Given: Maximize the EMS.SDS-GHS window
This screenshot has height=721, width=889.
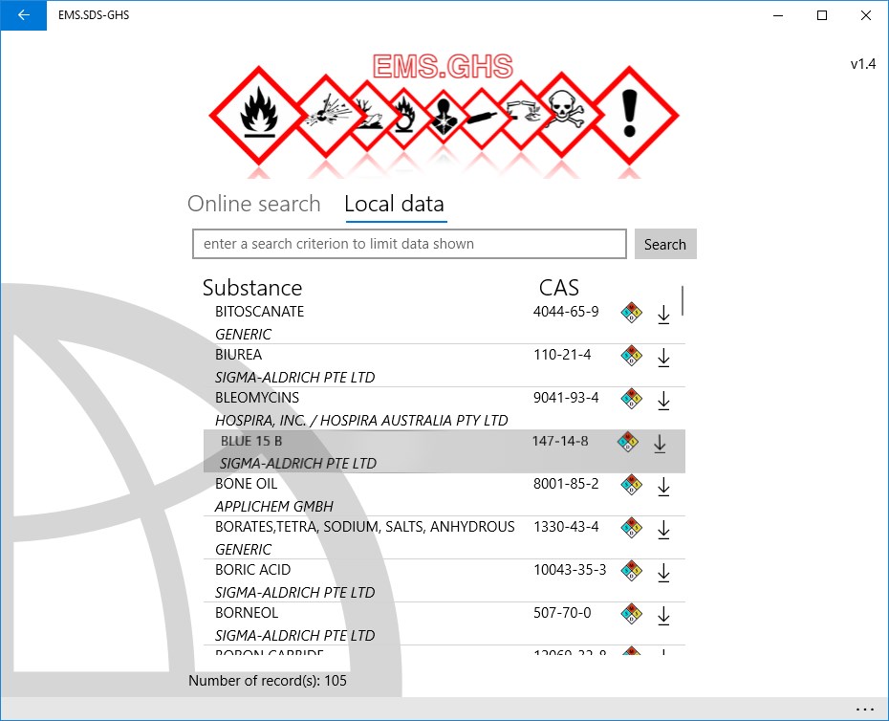Looking at the screenshot, I should pyautogui.click(x=822, y=15).
